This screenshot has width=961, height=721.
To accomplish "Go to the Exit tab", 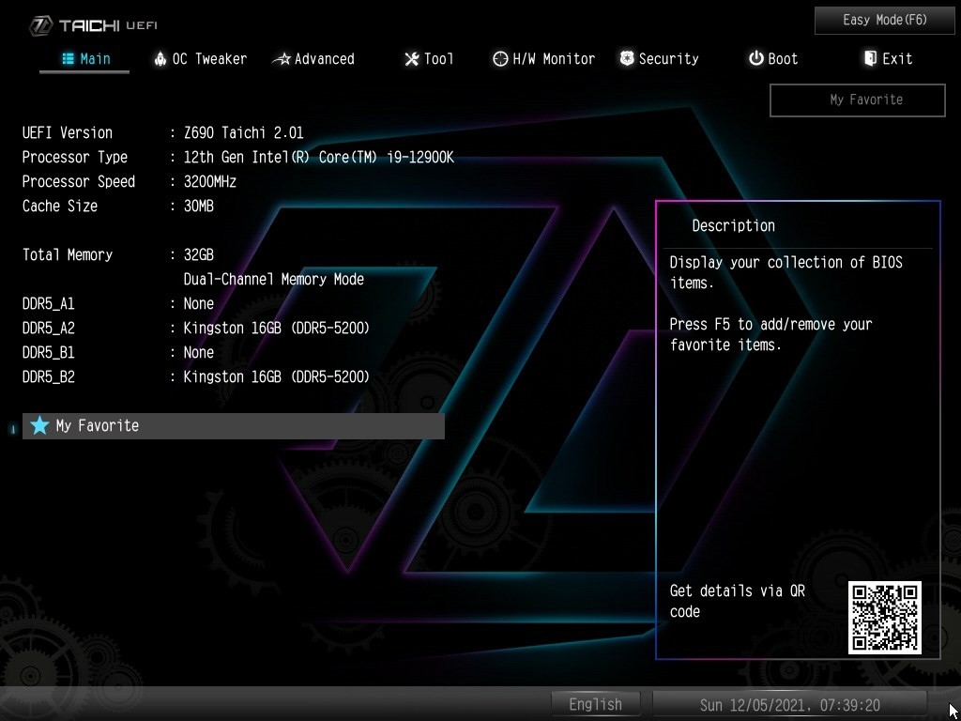I will 887,58.
